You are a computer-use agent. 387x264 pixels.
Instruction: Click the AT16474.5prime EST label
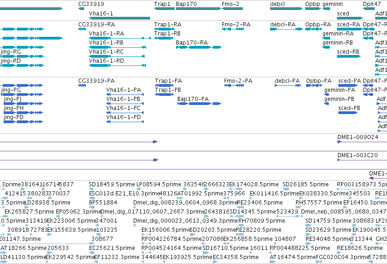click(x=293, y=257)
